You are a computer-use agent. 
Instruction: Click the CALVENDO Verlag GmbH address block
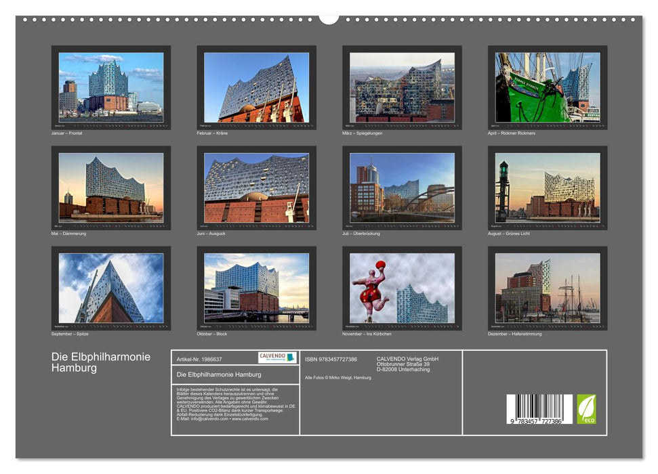tap(407, 364)
